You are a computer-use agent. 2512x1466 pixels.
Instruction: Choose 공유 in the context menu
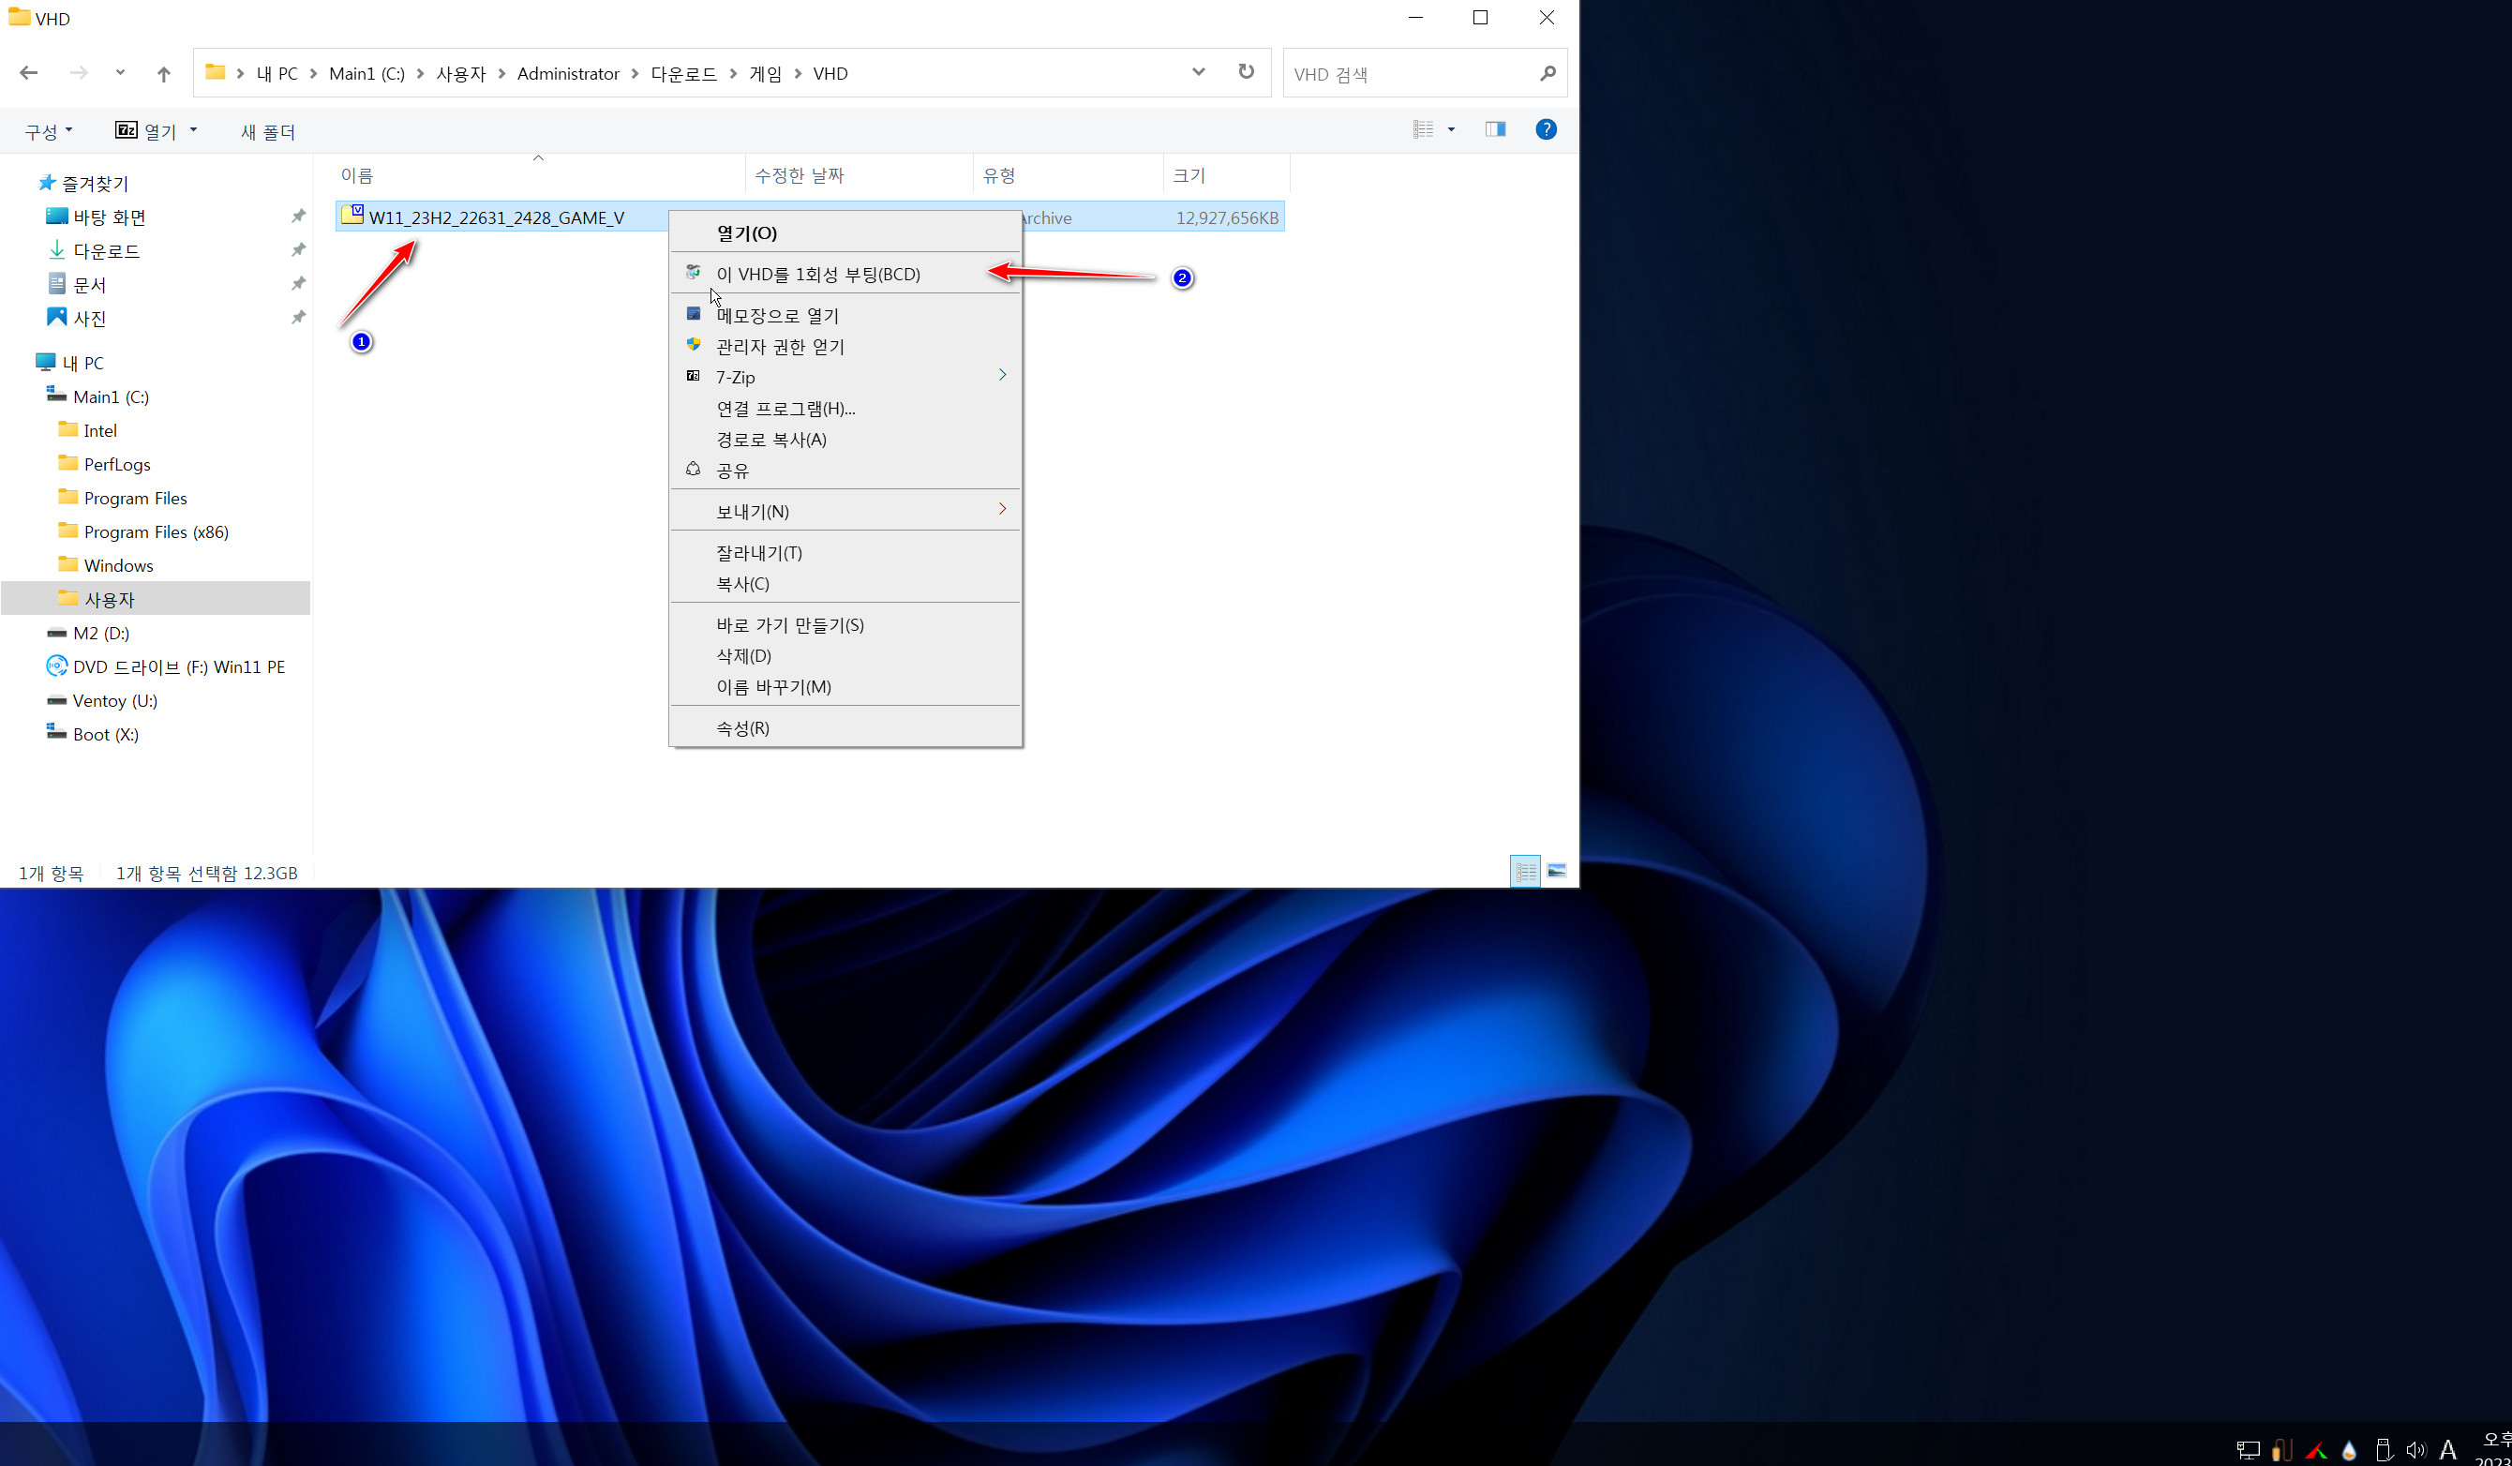(845, 470)
